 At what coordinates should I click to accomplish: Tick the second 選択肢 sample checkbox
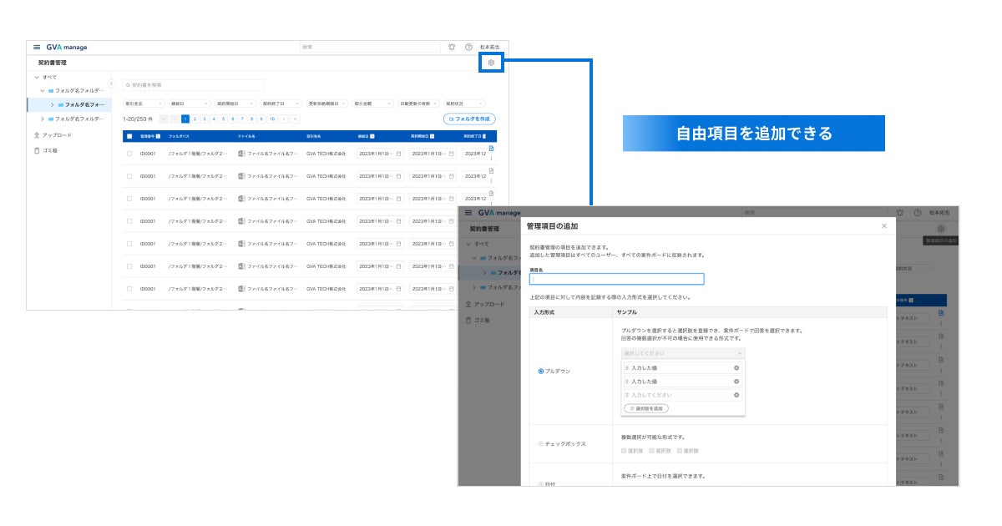[x=652, y=450]
